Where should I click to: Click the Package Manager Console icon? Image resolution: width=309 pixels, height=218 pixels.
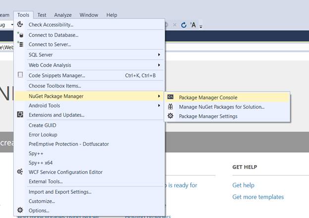click(170, 97)
